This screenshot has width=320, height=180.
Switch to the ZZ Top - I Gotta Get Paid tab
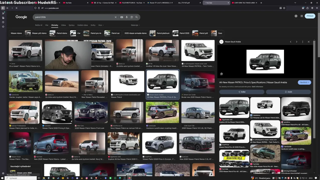(x=104, y=3)
